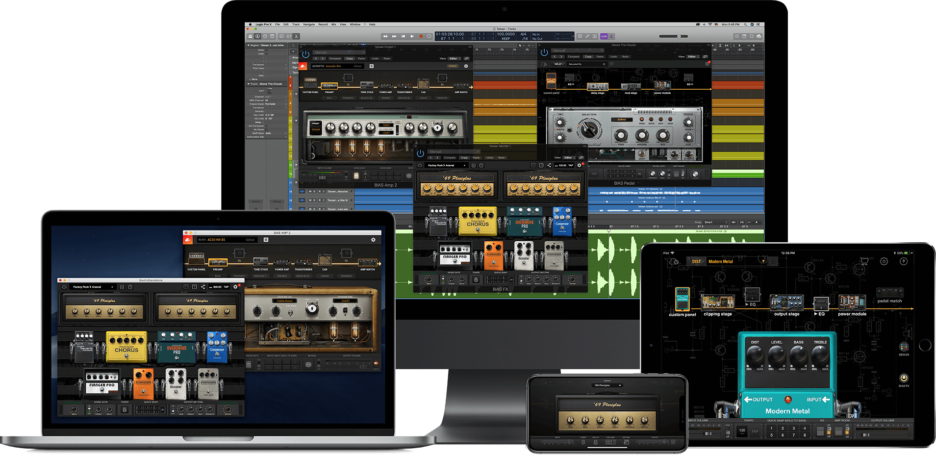Viewport: 936px width, 455px height.
Task: Open Manual preset dropdown in BIAS Pedal plugin
Action: [578, 51]
